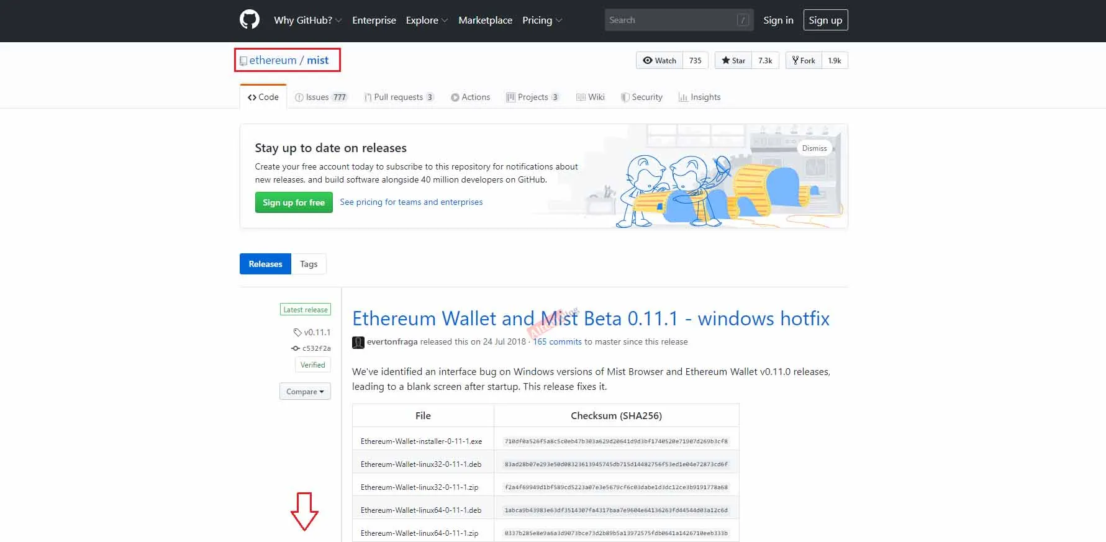Screen dimensions: 1106x542
Task: Expand the Explore dropdown
Action: 427,20
